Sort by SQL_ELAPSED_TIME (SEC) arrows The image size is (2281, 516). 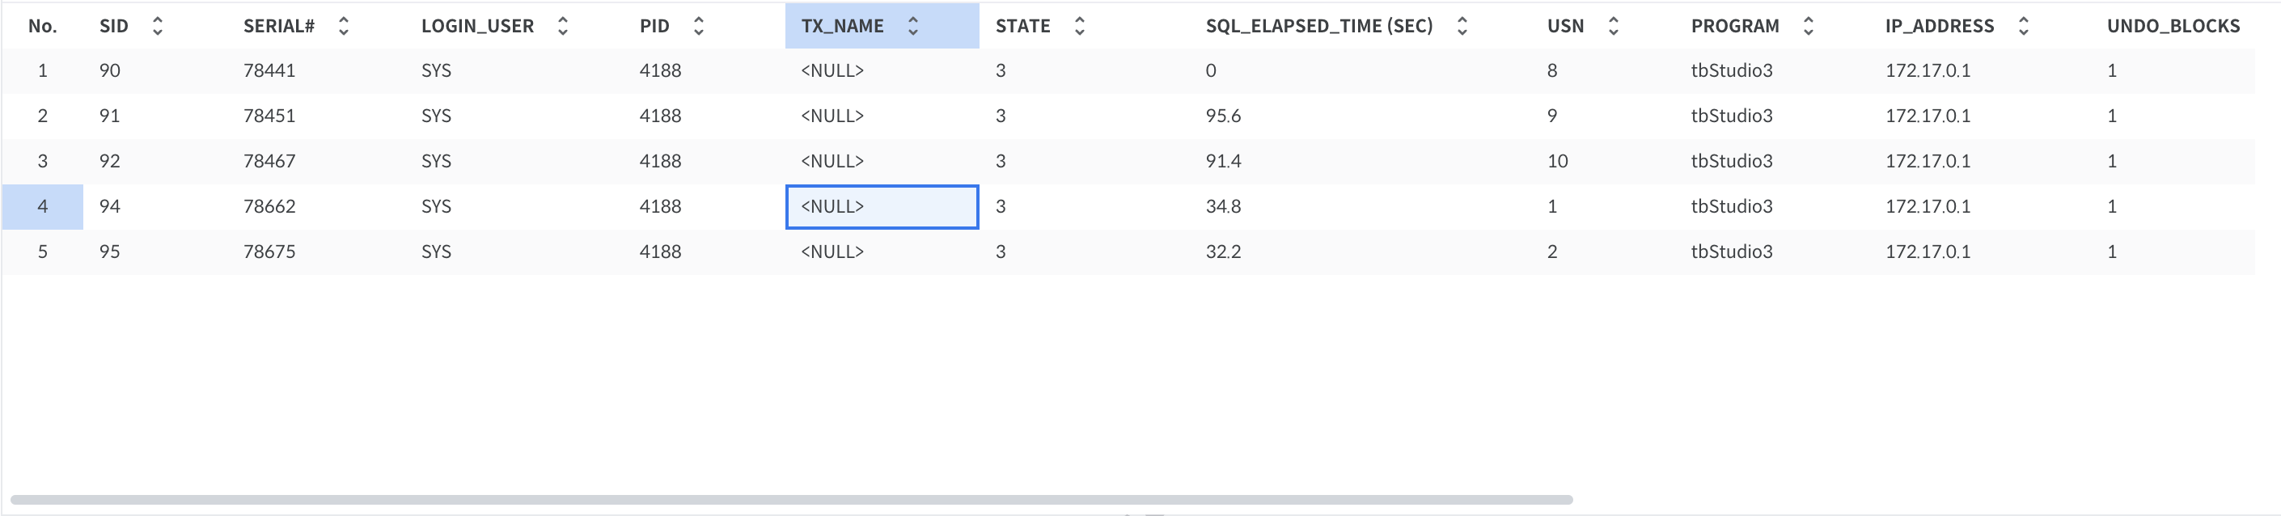1462,27
